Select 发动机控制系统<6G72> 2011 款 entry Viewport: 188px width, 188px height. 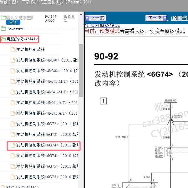(x=47, y=124)
